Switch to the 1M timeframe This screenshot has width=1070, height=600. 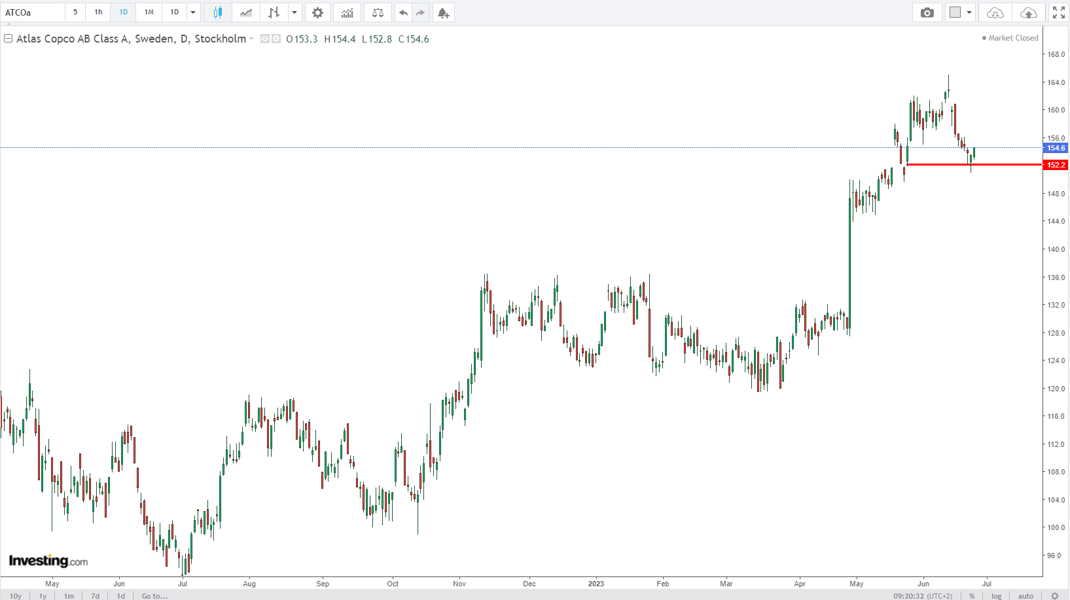pyautogui.click(x=148, y=12)
